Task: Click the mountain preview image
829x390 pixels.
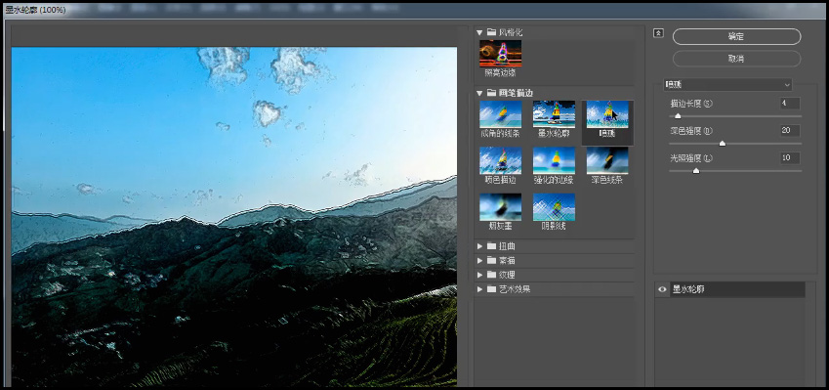Action: (x=234, y=217)
